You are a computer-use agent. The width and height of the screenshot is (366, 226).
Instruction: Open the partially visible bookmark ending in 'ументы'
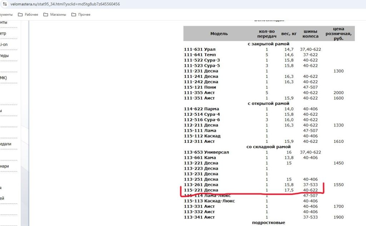6,15
